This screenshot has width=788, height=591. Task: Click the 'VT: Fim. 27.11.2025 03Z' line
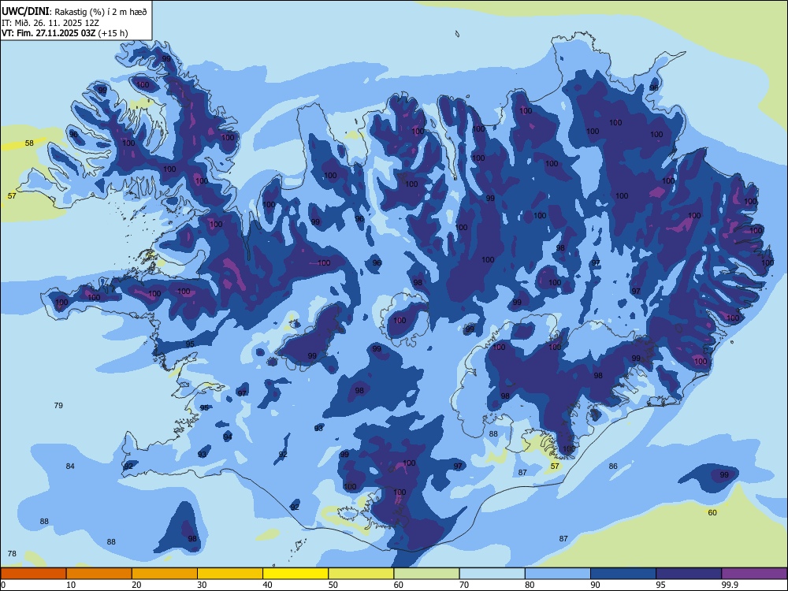tap(49, 33)
